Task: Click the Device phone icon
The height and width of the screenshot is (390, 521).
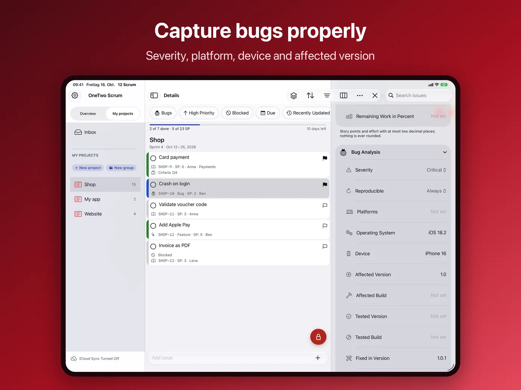Action: click(349, 254)
